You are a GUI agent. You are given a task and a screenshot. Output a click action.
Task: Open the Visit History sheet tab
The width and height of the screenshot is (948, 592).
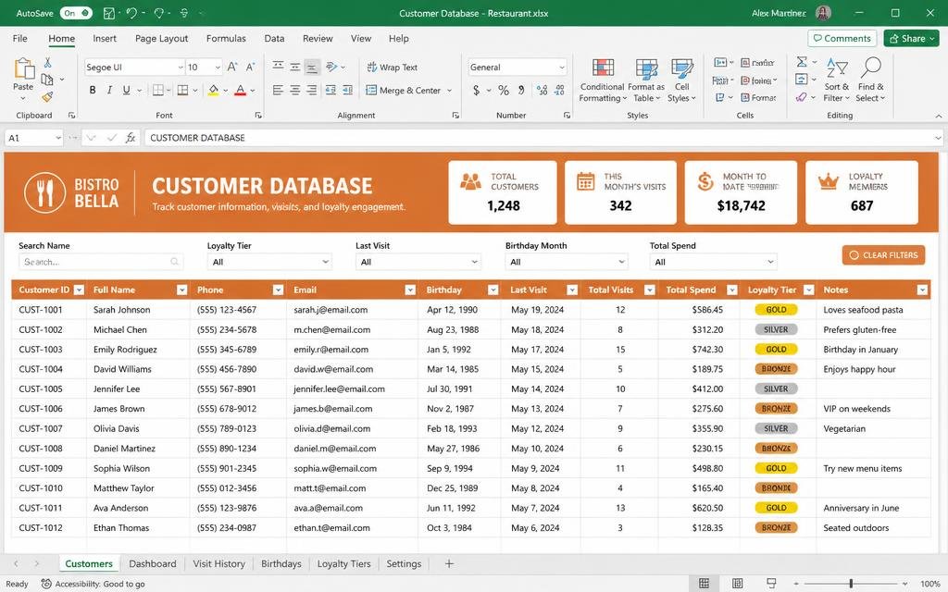pyautogui.click(x=218, y=563)
